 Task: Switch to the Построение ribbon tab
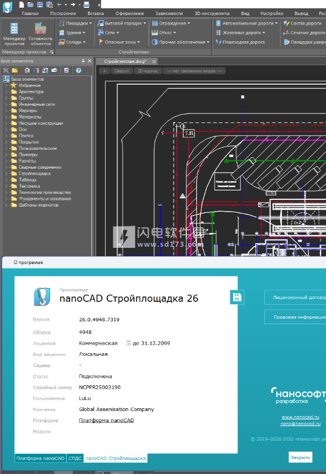point(63,13)
